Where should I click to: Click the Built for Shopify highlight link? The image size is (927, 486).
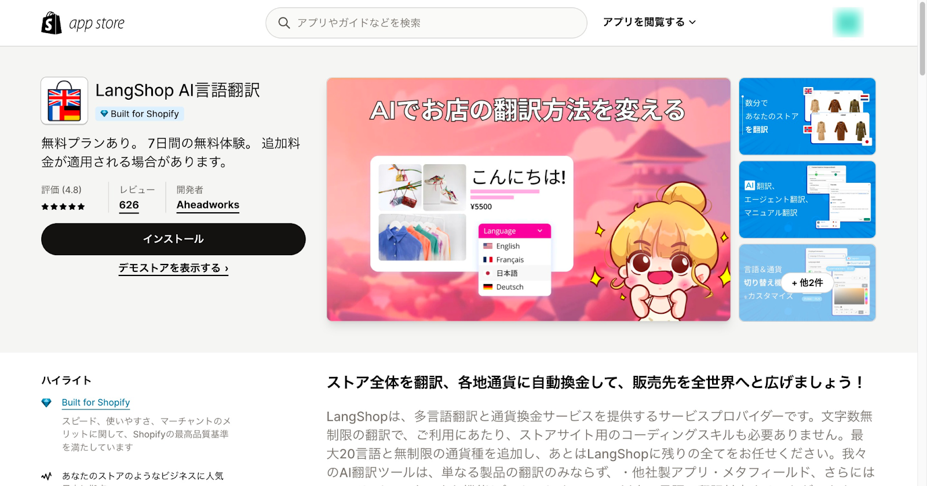96,402
